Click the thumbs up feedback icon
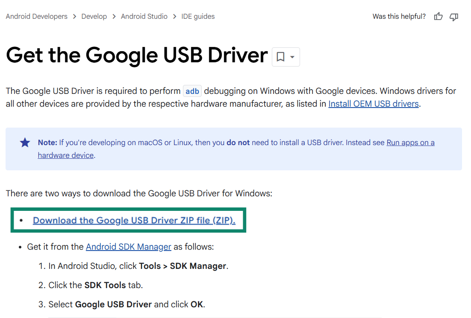 438,16
